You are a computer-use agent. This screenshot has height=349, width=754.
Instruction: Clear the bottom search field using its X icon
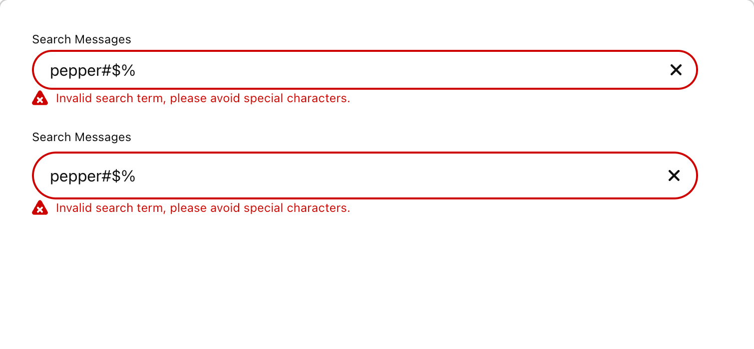(x=674, y=175)
